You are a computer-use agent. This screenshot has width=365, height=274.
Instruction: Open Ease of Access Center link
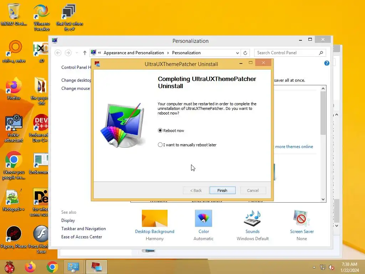(x=82, y=237)
